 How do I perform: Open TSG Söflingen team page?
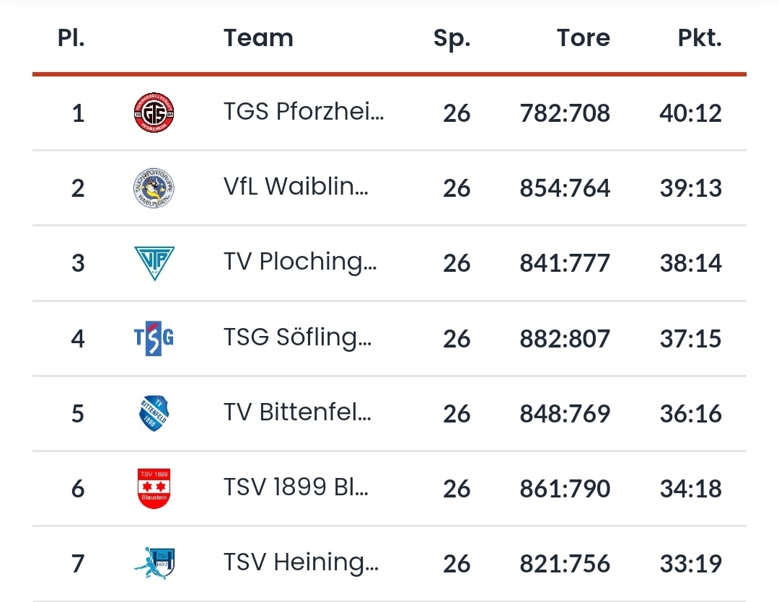pyautogui.click(x=297, y=338)
